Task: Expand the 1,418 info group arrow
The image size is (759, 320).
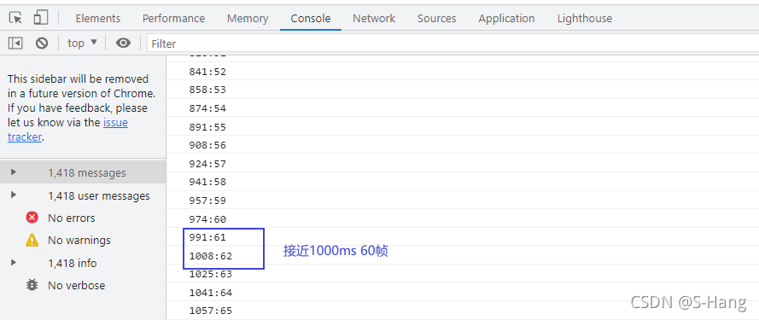Action: 14,263
